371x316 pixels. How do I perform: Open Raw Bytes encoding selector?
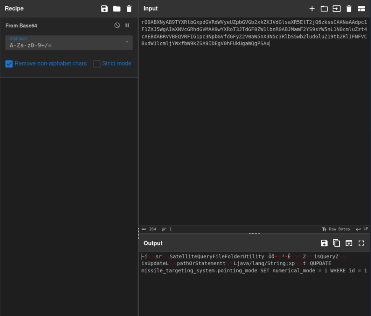336,229
